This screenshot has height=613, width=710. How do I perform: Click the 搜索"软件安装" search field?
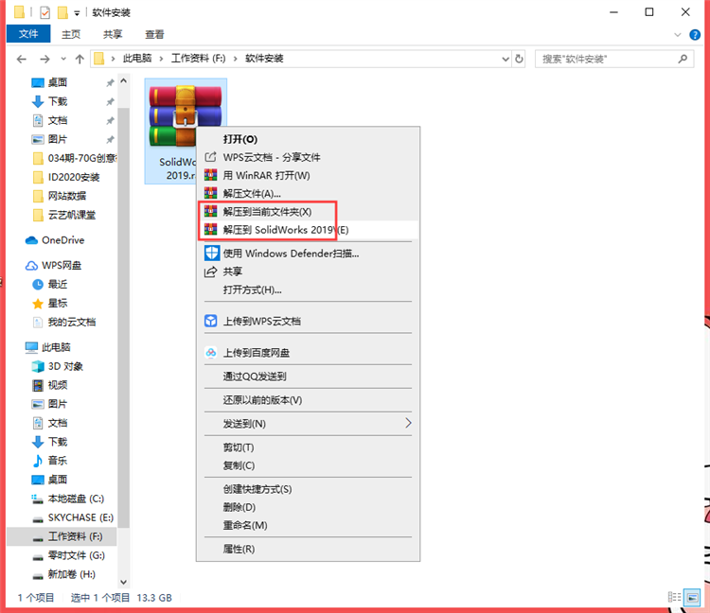[614, 59]
